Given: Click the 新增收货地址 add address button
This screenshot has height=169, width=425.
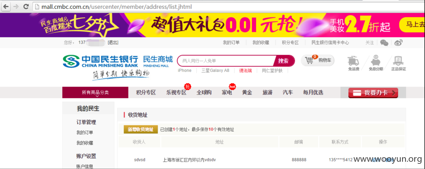Looking at the screenshot, I should pos(141,129).
